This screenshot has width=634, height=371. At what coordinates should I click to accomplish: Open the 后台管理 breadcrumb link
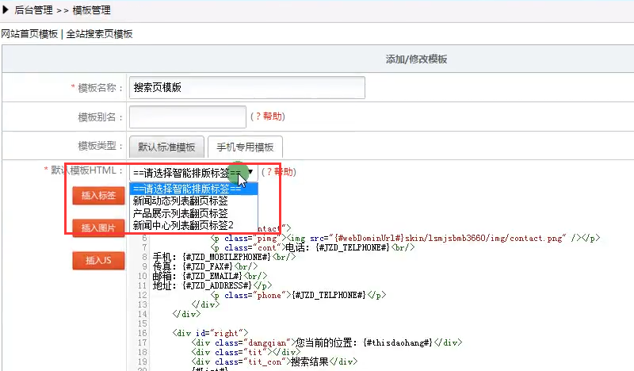tap(33, 10)
